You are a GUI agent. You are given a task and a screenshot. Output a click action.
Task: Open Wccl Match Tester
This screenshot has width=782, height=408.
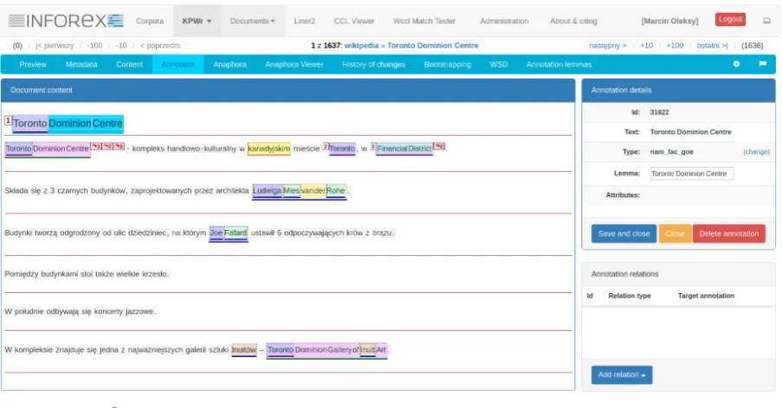point(424,21)
